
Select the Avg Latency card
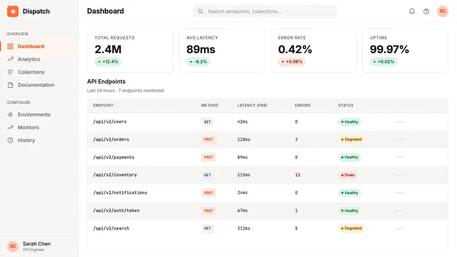(222, 50)
